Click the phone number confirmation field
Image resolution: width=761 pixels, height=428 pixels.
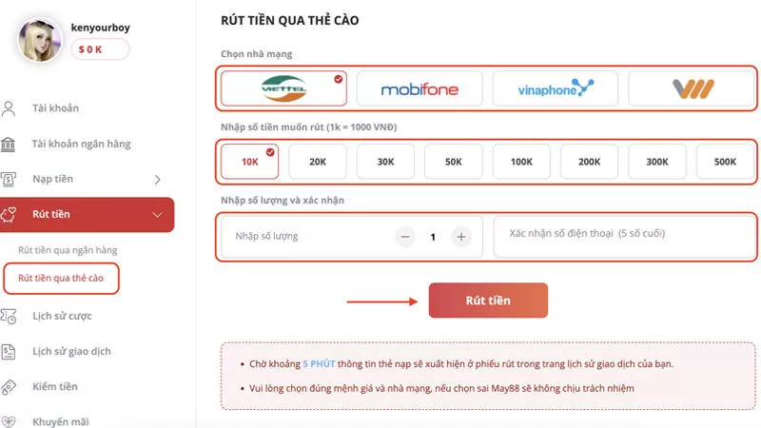tap(624, 236)
